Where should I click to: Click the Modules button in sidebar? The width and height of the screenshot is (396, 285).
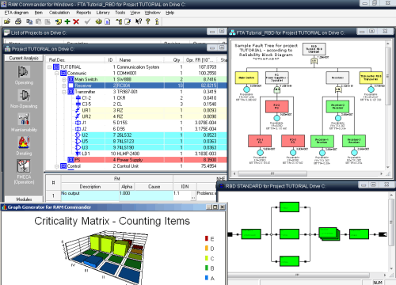pyautogui.click(x=24, y=199)
